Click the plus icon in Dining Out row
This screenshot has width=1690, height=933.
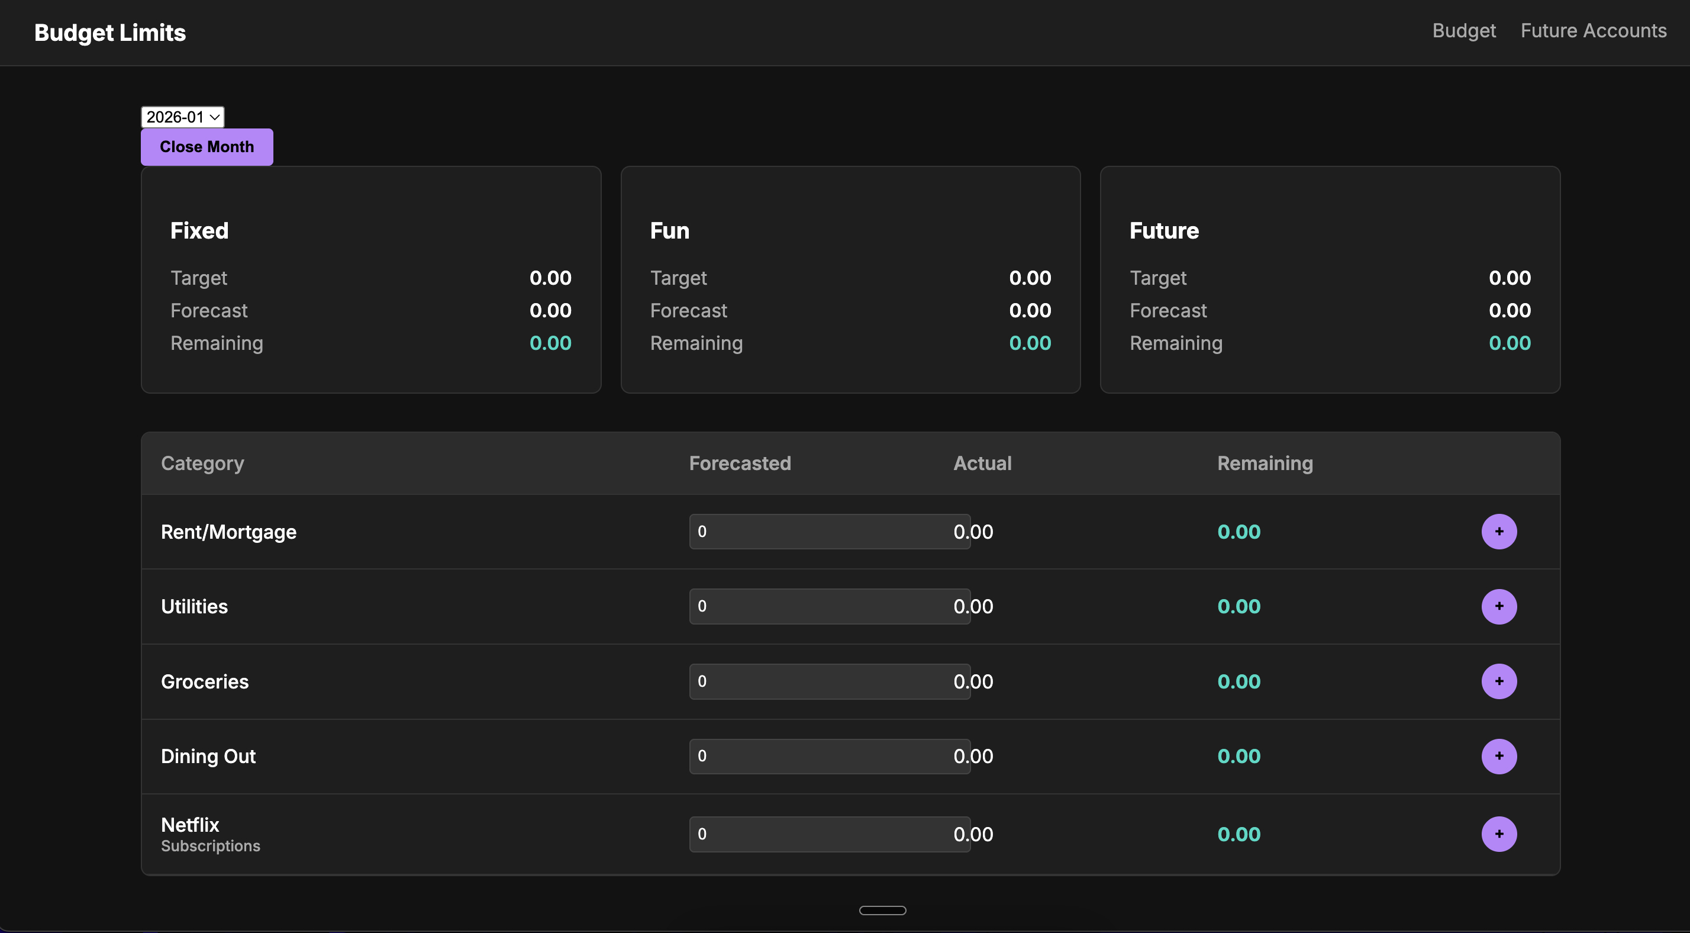point(1498,756)
